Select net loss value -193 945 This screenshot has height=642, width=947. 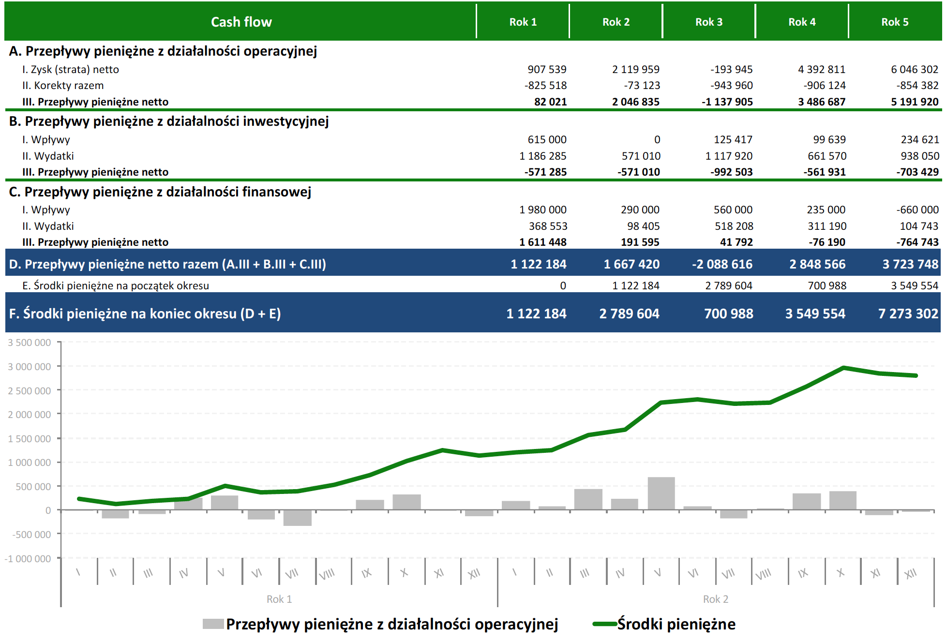(x=731, y=70)
